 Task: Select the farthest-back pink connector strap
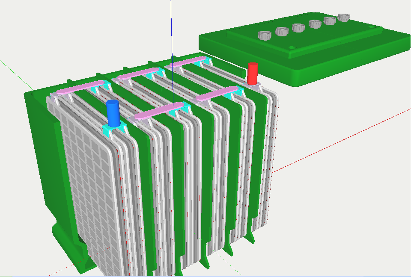click(186, 61)
